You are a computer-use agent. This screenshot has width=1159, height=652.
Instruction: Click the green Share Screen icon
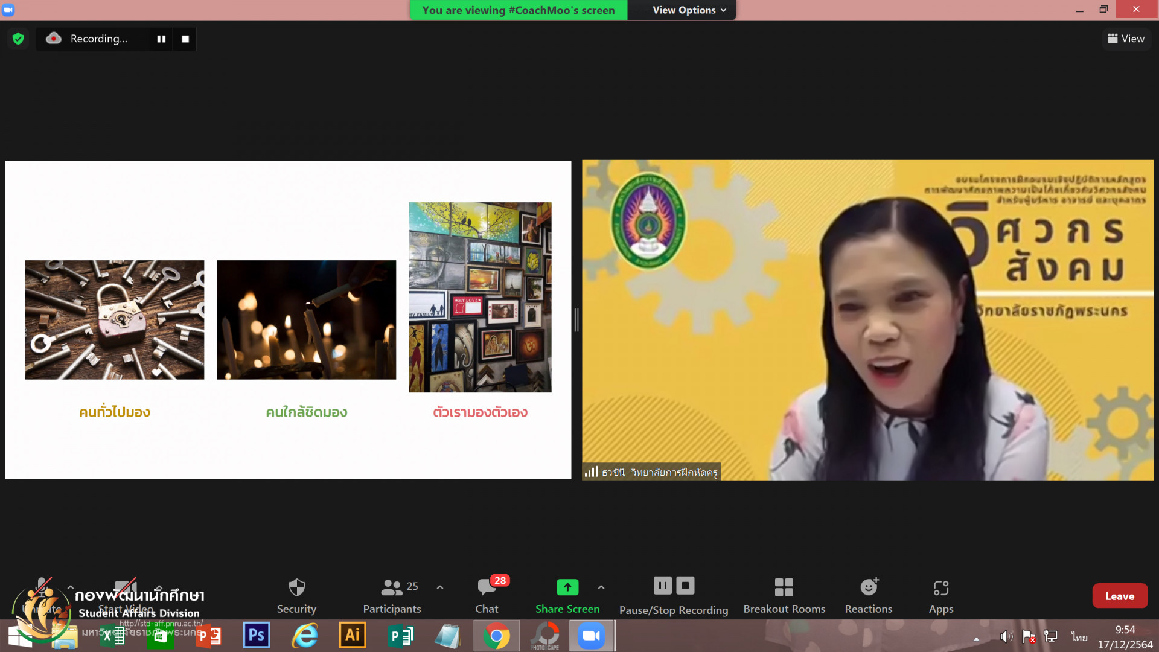point(567,587)
